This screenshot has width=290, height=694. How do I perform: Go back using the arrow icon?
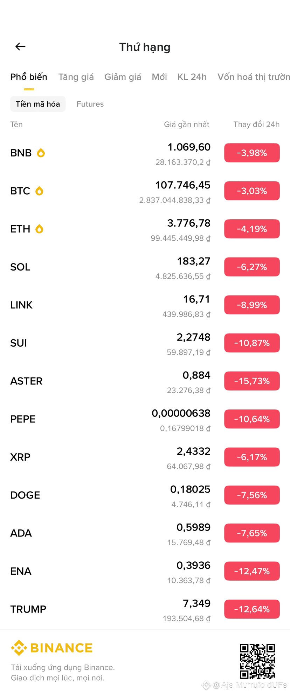[20, 47]
